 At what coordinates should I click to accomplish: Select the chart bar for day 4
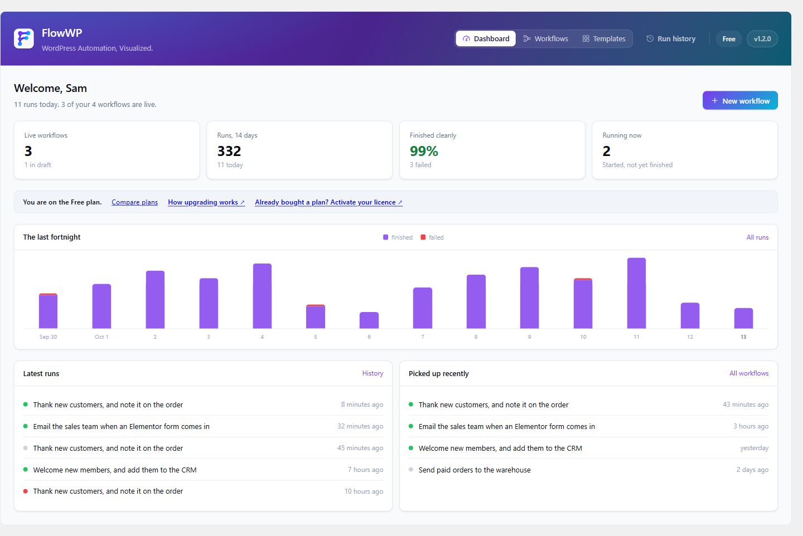pos(262,296)
